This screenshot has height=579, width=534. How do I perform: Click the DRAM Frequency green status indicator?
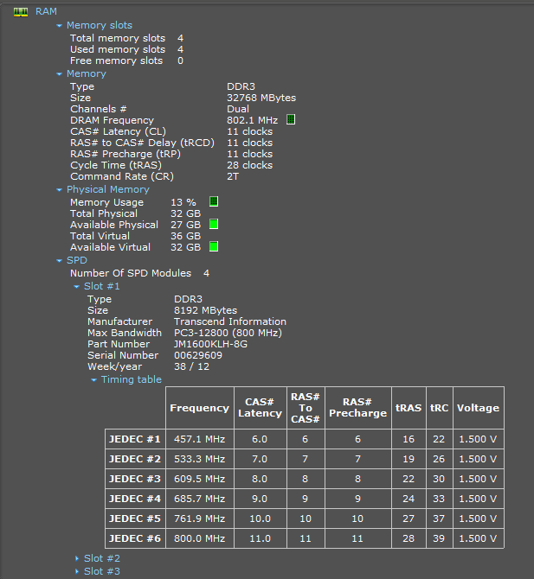pyautogui.click(x=291, y=119)
